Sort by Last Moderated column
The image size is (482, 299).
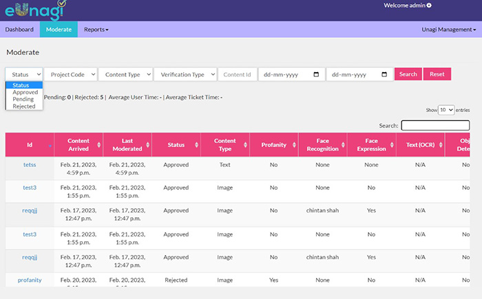pyautogui.click(x=147, y=145)
